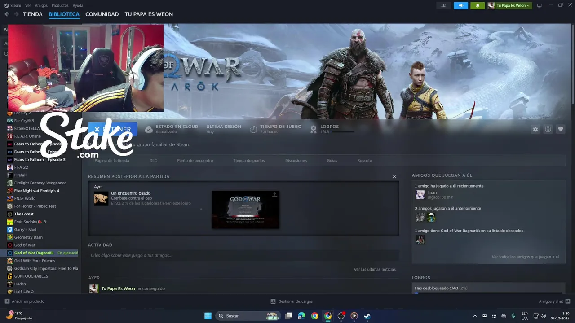Open Amigos y chat
575x323 pixels.
pyautogui.click(x=555, y=301)
